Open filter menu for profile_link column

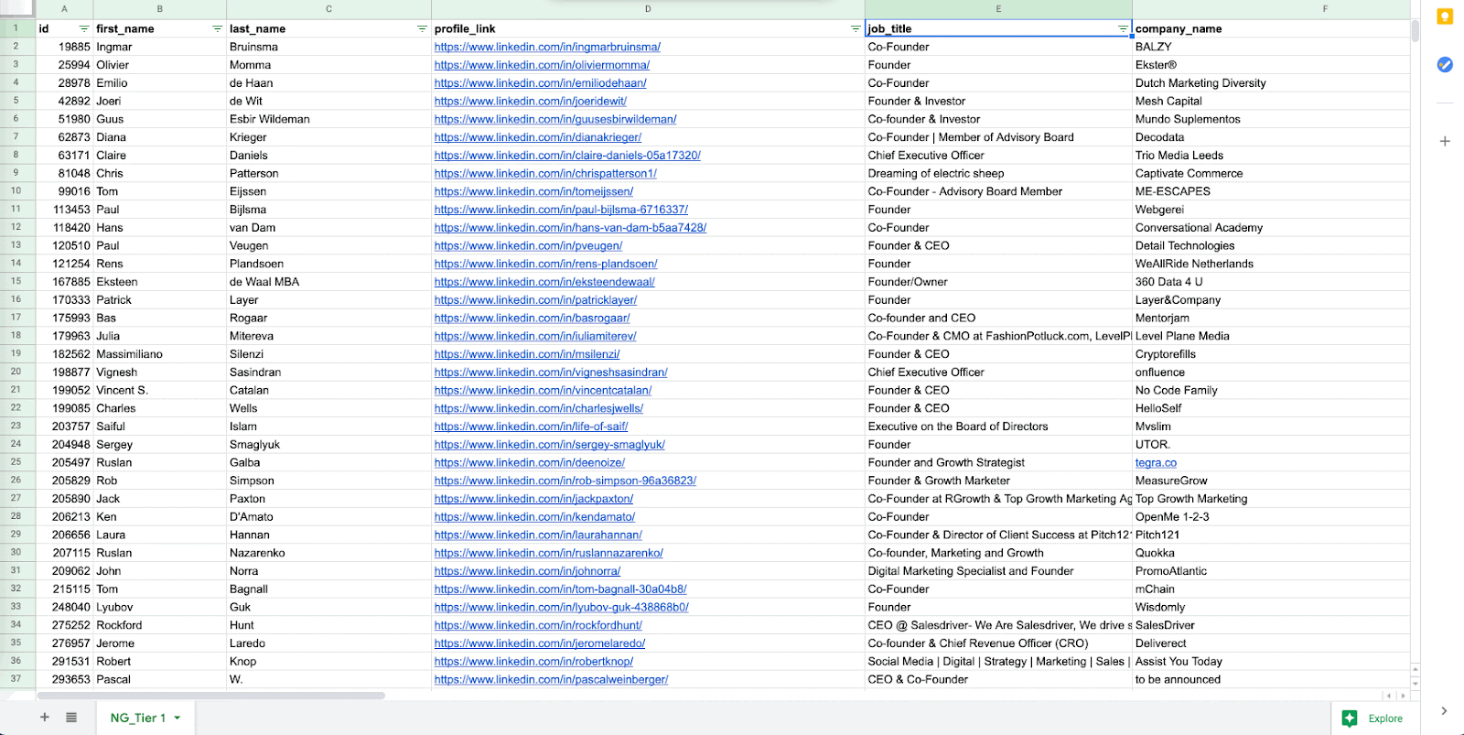[856, 29]
